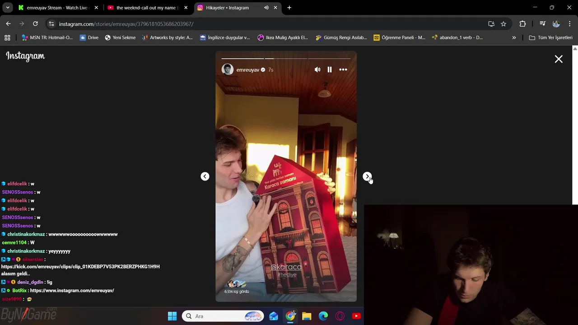Image resolution: width=578 pixels, height=325 pixels.
Task: Open YouTube app from taskbar
Action: coord(356,316)
